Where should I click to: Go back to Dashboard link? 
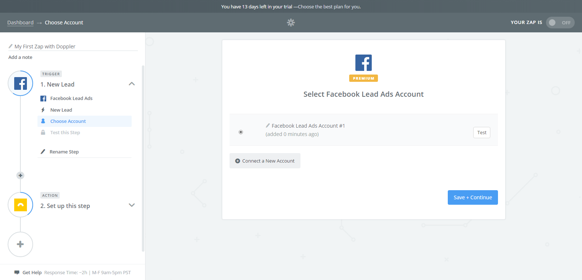pos(20,23)
